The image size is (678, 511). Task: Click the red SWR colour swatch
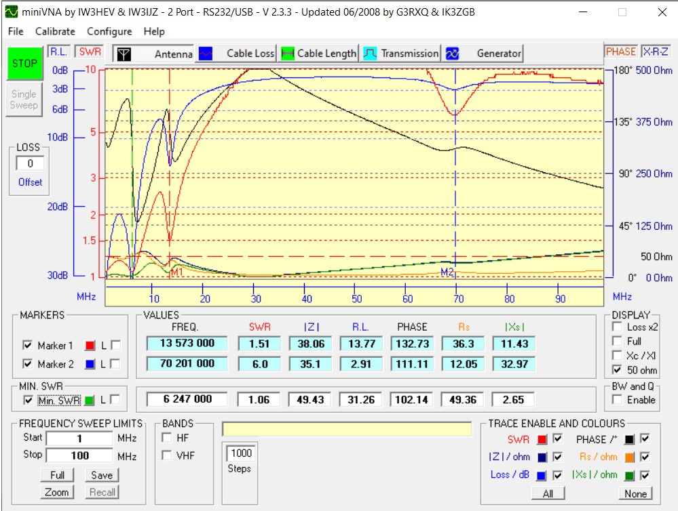(542, 439)
